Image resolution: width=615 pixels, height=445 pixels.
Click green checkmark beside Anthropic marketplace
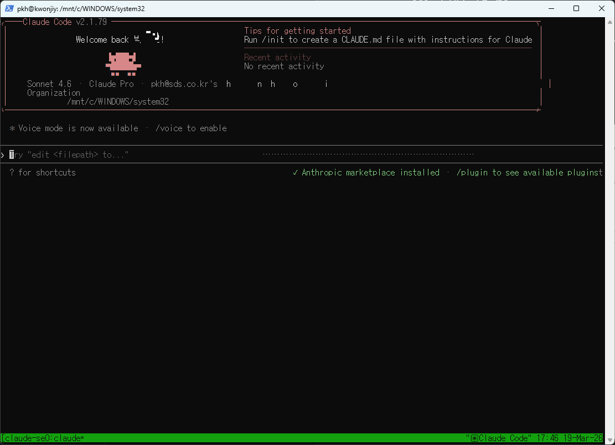[296, 173]
